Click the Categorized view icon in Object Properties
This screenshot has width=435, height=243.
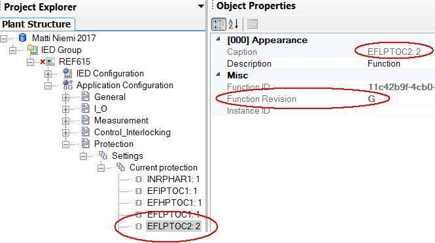[x=218, y=24]
